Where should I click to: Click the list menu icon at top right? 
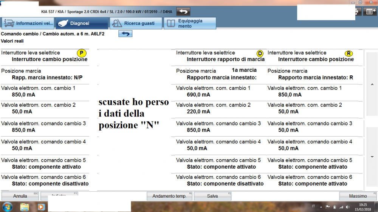pyautogui.click(x=370, y=12)
